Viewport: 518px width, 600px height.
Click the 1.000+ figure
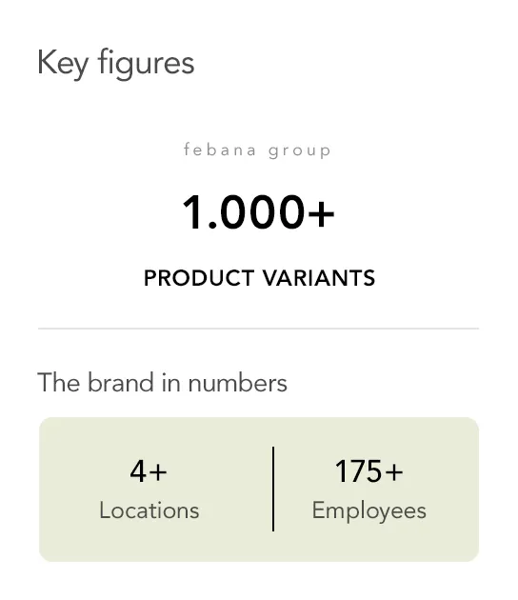tap(259, 211)
